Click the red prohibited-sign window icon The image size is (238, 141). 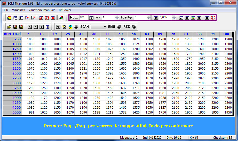[47, 18]
